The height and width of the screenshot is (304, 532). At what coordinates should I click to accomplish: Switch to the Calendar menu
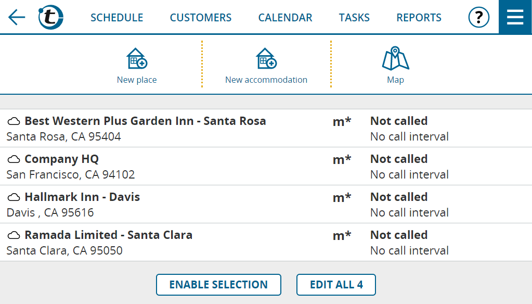(x=285, y=18)
